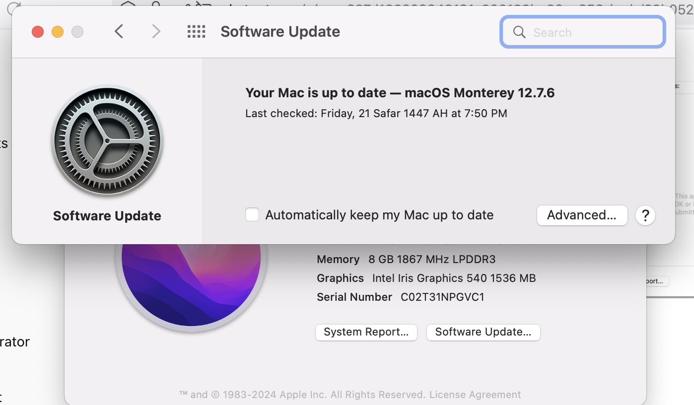Screen dimensions: 694x405
Task: Click the Intel Iris Graphics 540 text
Action: click(x=454, y=278)
